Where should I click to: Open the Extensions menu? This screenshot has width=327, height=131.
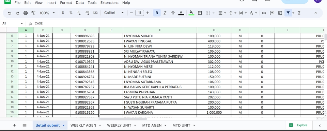[x=109, y=3]
